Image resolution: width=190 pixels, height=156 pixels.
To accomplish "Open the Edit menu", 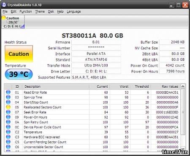I will coord(14,11).
